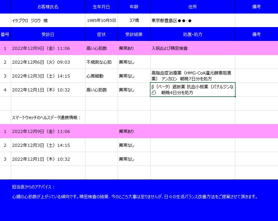Screen dimensions: 278x221
Task: Click the 生年月日 column header
Action: click(x=101, y=7)
